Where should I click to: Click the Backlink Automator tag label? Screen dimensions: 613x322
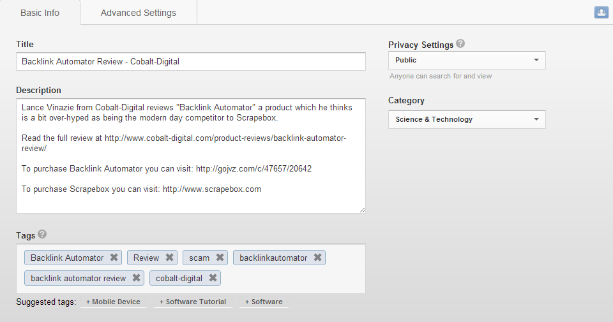click(67, 258)
